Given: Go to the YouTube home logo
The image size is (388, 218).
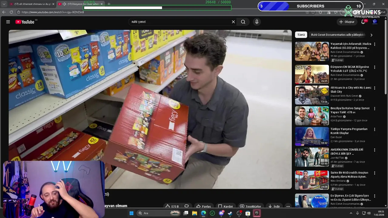Looking at the screenshot, I should [x=25, y=22].
